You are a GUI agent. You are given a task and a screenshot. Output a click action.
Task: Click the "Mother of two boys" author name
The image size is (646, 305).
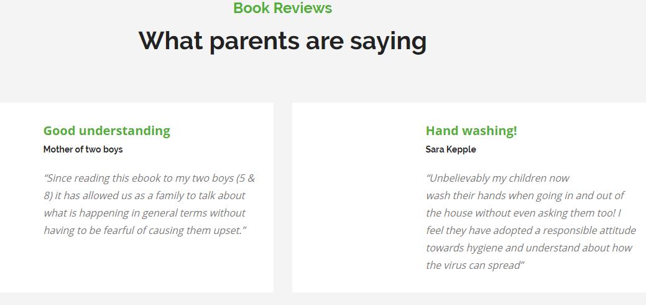coord(83,149)
